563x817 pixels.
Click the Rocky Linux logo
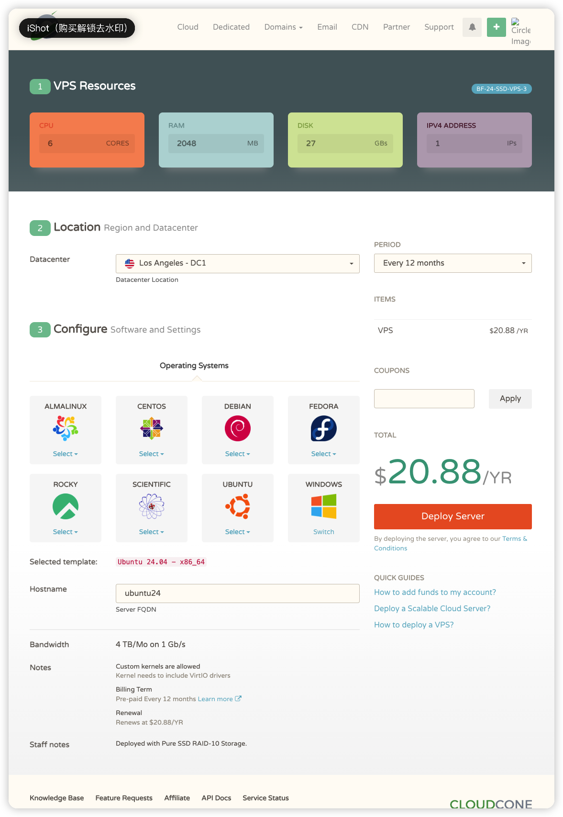pos(66,506)
